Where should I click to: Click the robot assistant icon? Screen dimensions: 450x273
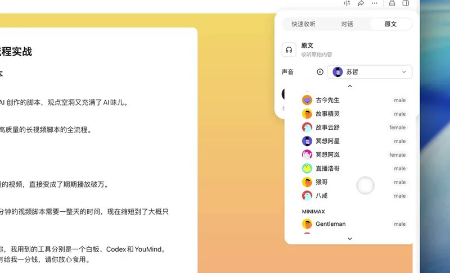392,3
